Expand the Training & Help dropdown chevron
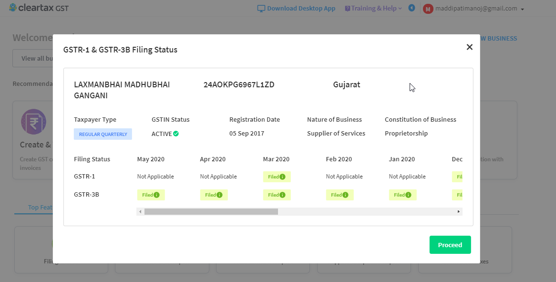556x282 pixels. [400, 8]
